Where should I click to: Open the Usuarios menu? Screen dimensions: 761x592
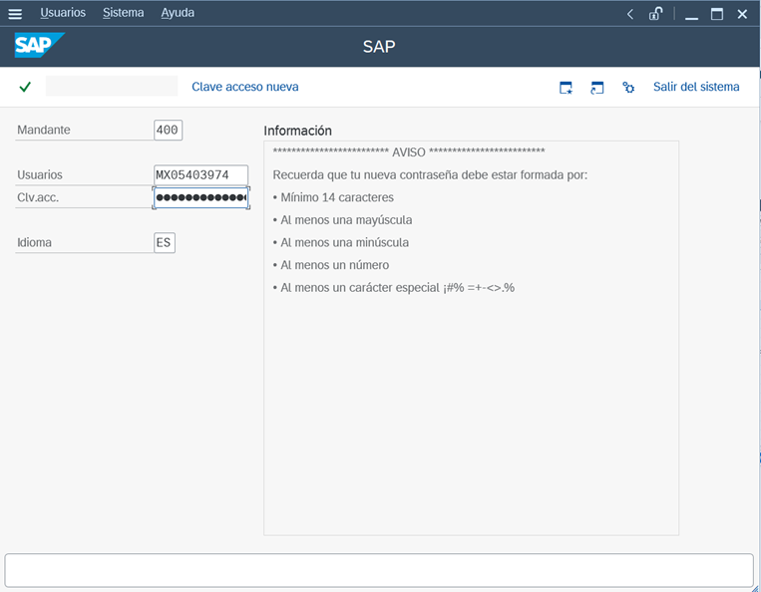point(63,13)
